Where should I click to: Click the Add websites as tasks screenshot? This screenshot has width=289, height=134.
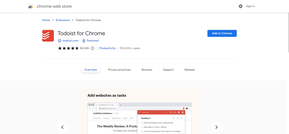(x=139, y=111)
